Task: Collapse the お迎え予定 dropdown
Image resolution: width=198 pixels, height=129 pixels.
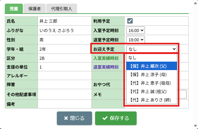Action: click(x=152, y=49)
